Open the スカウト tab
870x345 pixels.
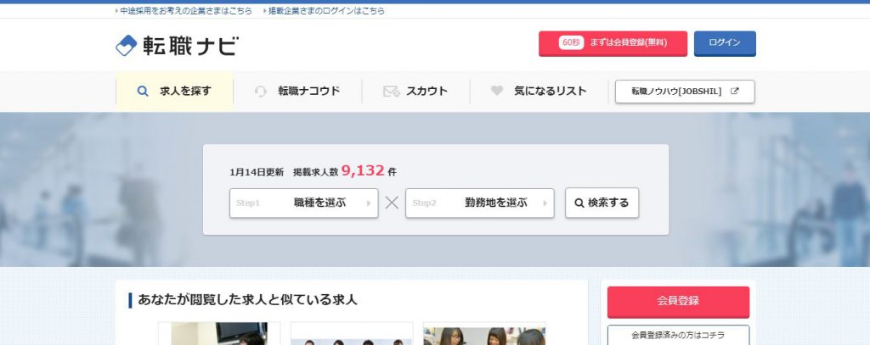coord(415,92)
